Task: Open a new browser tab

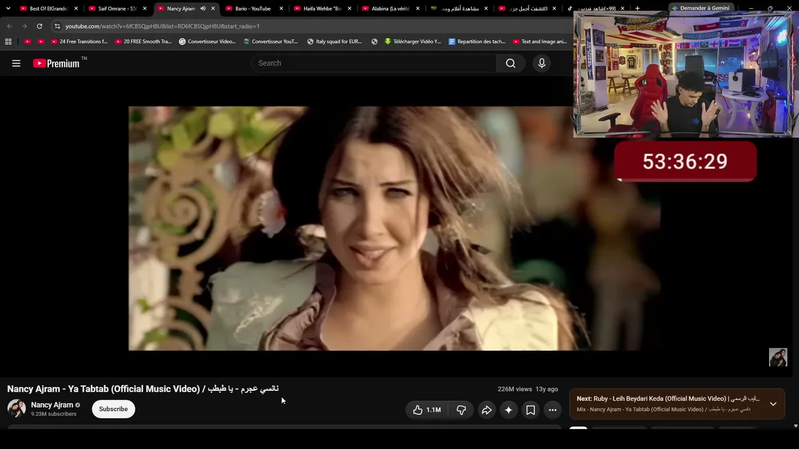Action: coord(637,9)
